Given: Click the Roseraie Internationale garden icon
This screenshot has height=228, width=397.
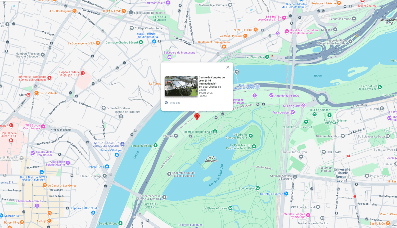Looking at the screenshot, I should (215, 131).
